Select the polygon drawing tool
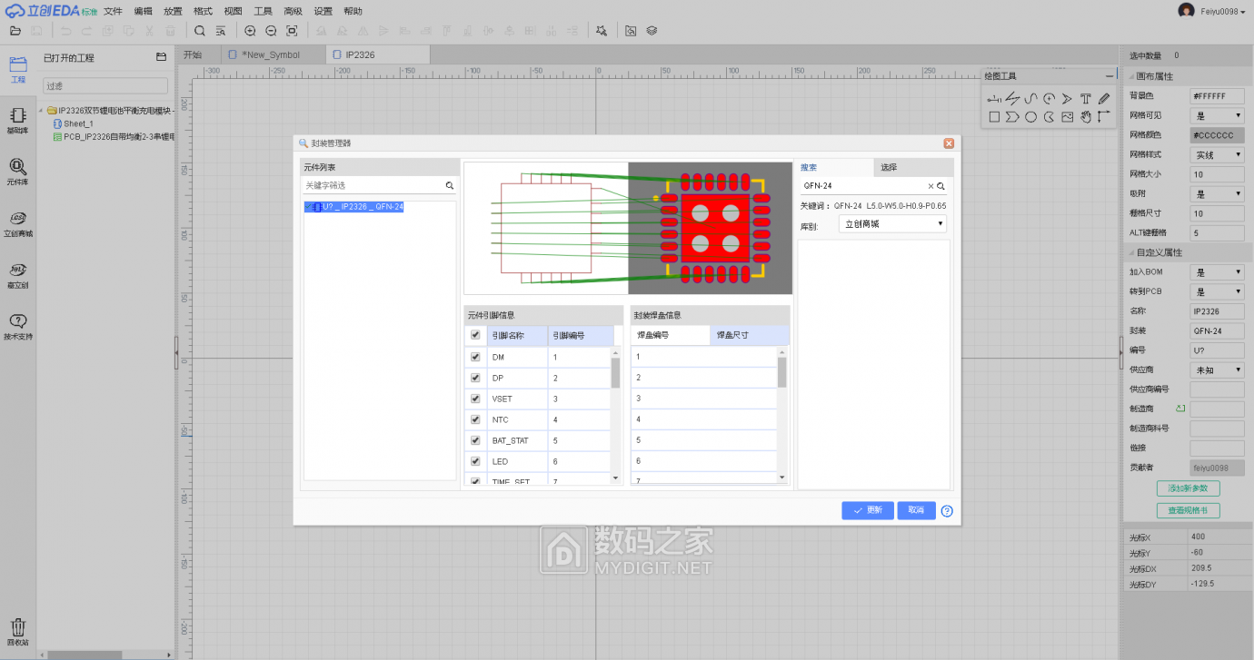 (1012, 116)
